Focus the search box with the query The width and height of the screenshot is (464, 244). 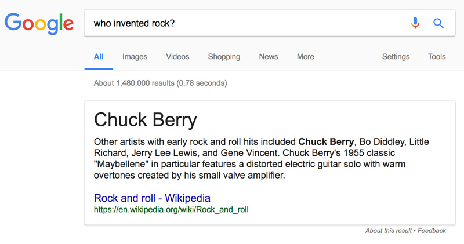click(244, 23)
